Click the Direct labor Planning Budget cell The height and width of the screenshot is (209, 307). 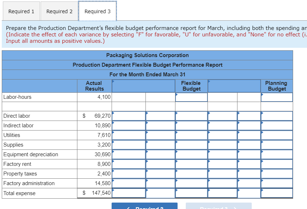tap(277, 116)
